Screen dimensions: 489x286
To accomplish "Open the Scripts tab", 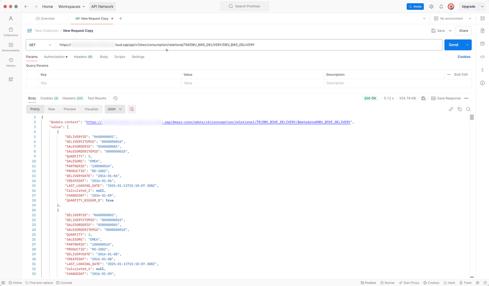I will 120,57.
